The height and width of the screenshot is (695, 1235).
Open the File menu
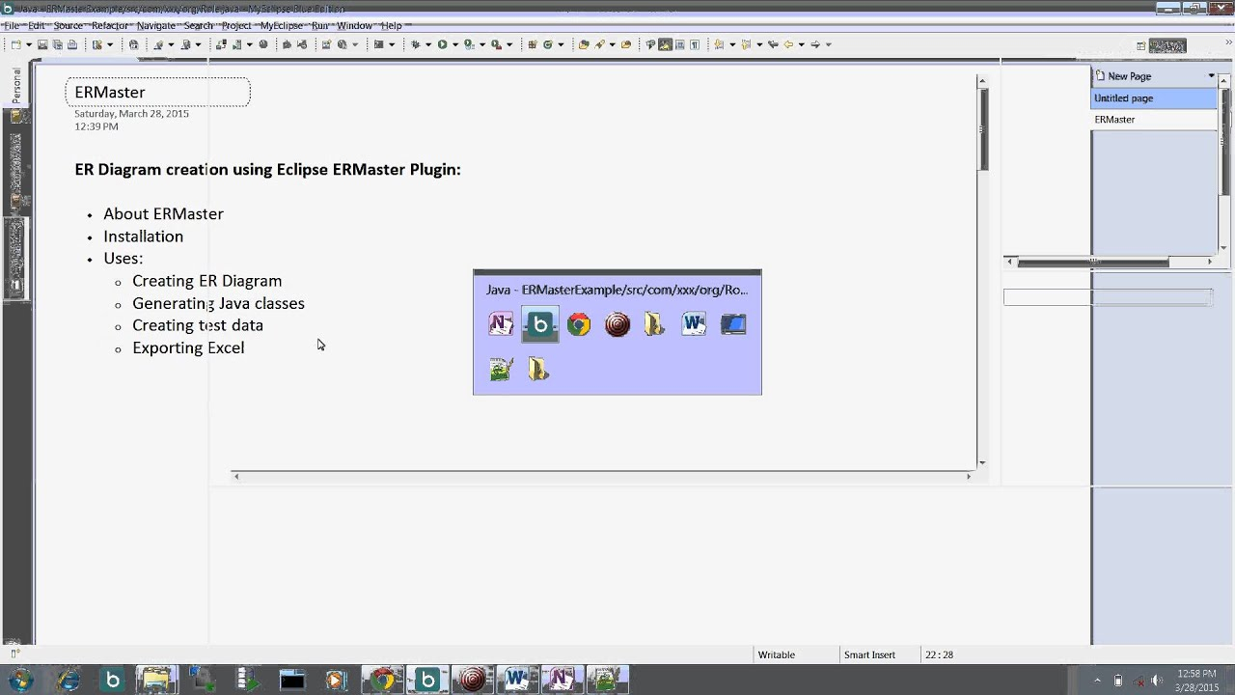12,26
